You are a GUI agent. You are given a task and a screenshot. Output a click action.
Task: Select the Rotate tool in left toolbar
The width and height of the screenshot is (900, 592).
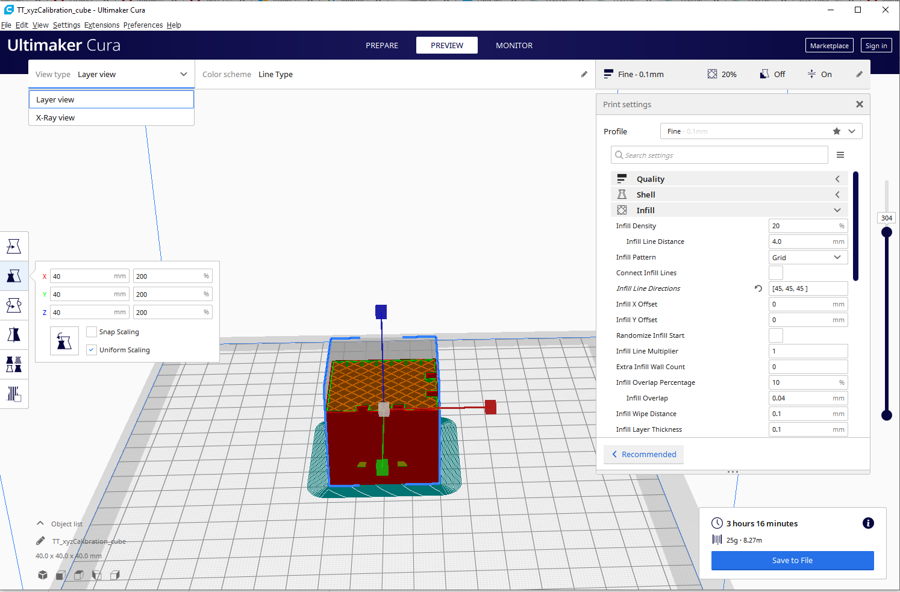14,305
